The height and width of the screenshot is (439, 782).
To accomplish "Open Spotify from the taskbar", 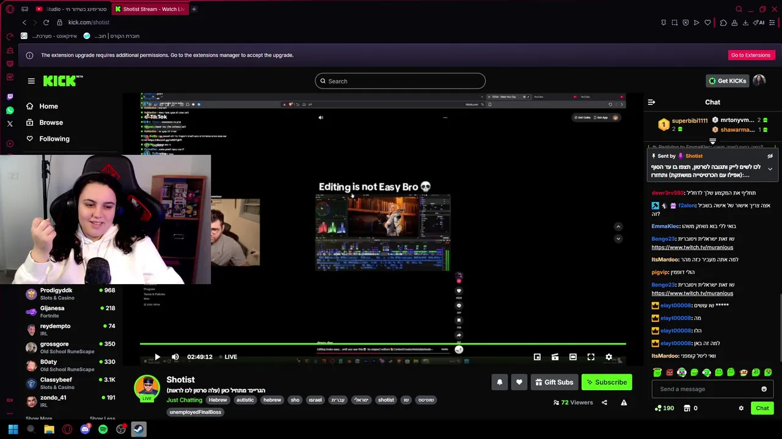I will (103, 429).
